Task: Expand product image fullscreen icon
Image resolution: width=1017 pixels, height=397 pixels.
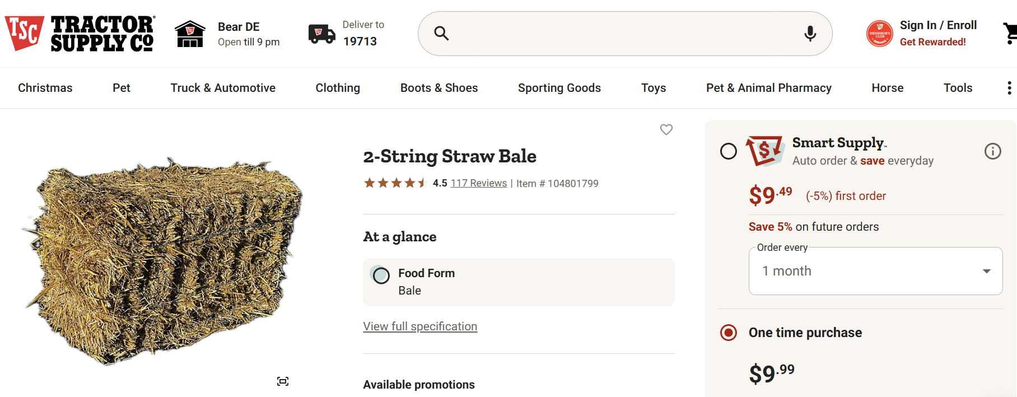Action: (x=283, y=381)
